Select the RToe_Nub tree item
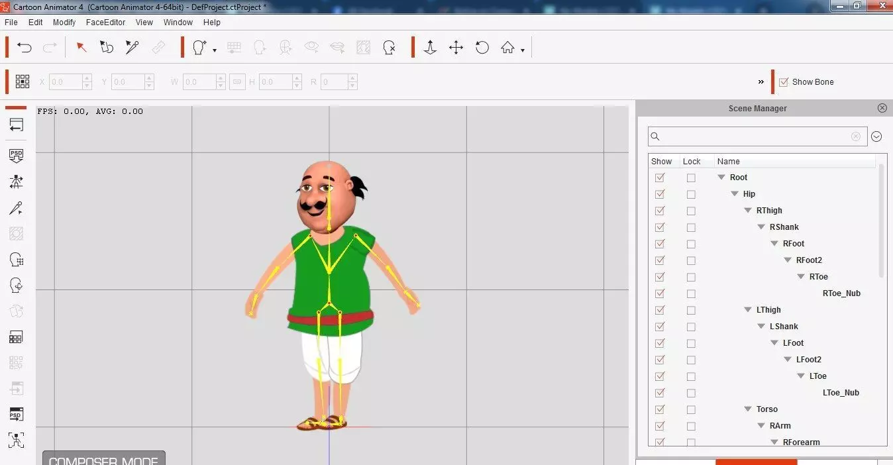893x465 pixels. 841,293
